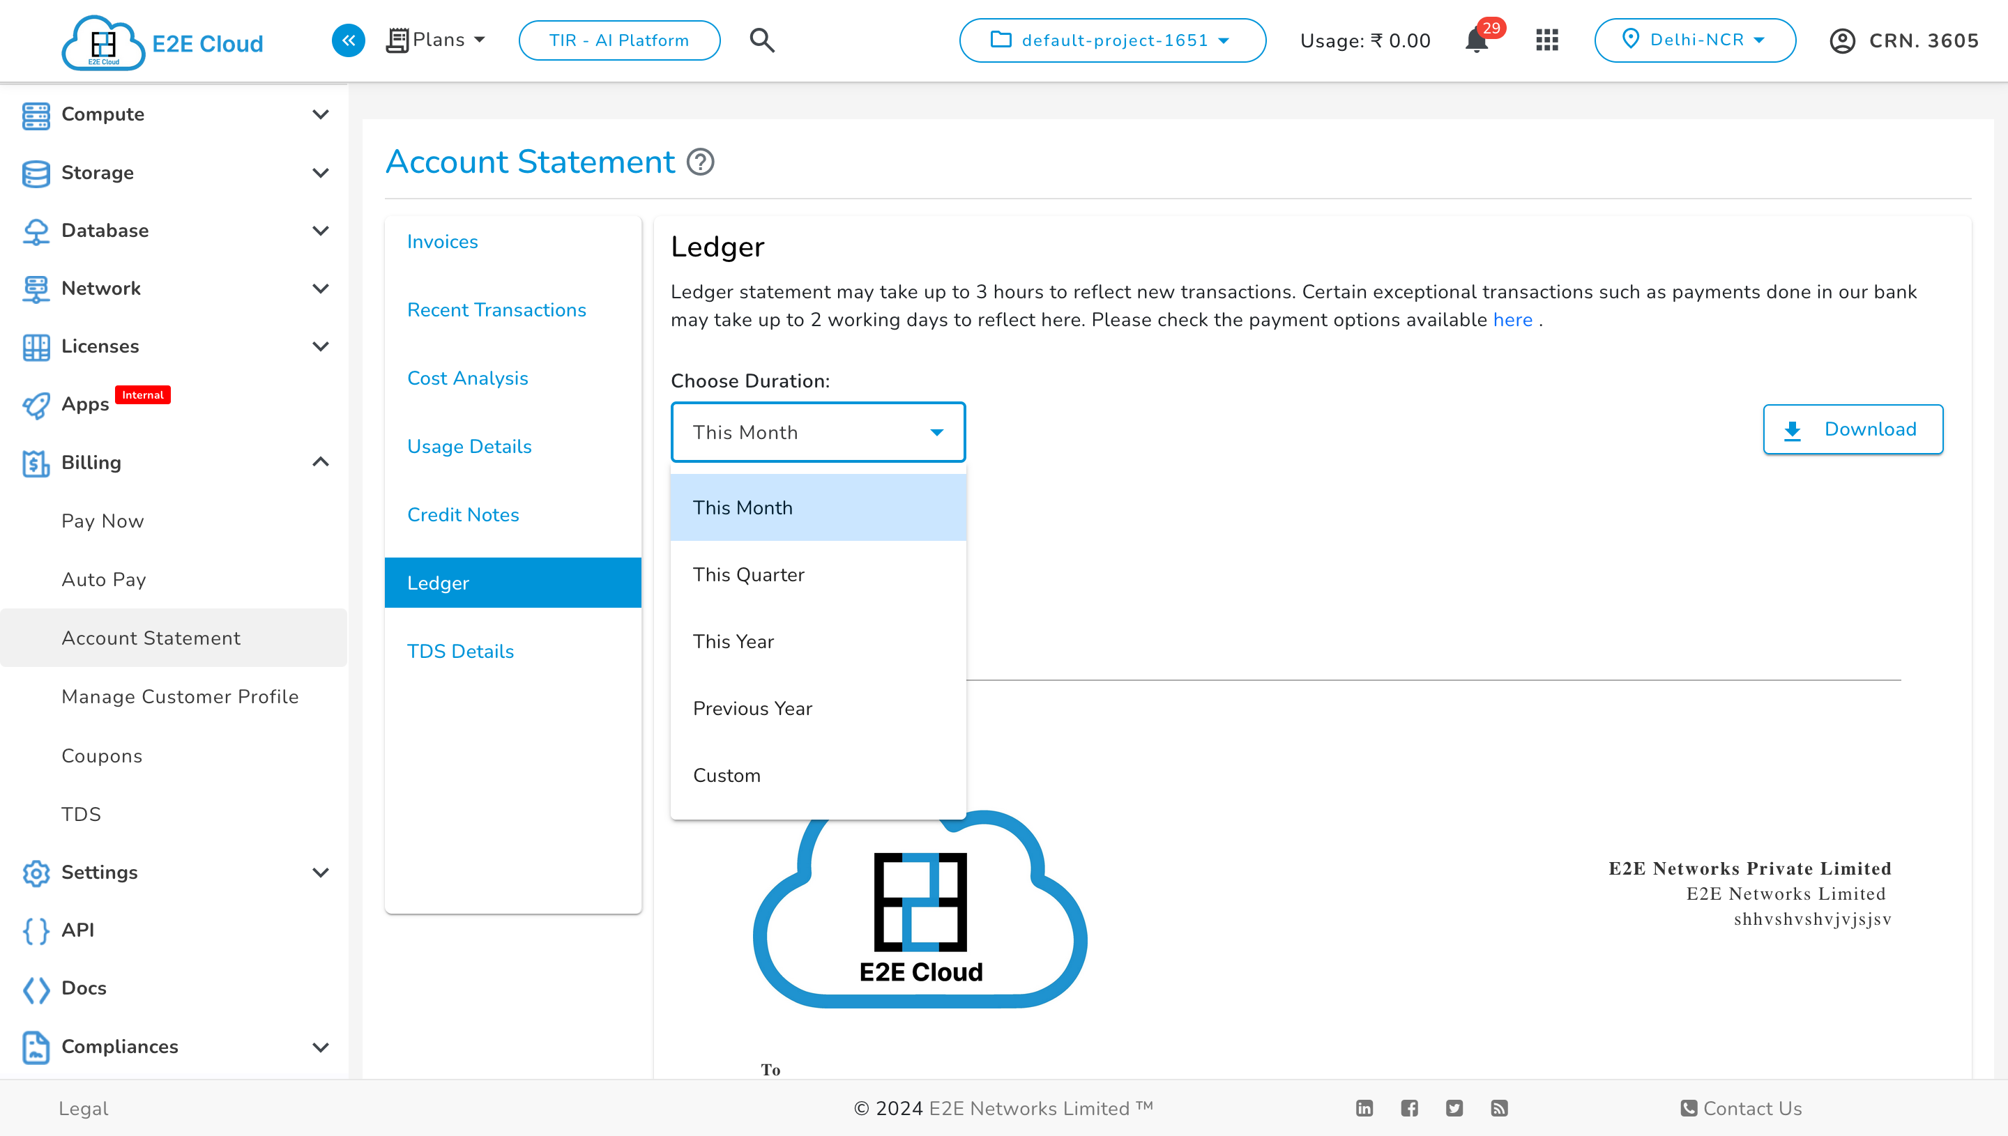This screenshot has height=1136, width=2008.
Task: Click the user profile avatar icon
Action: (1843, 40)
